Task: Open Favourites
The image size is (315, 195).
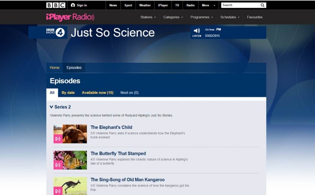Action: click(x=255, y=17)
